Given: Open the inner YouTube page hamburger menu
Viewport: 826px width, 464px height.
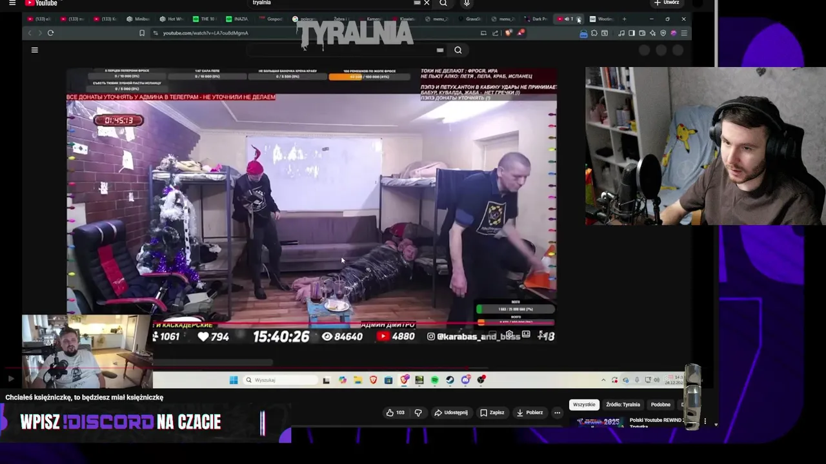Looking at the screenshot, I should 35,50.
